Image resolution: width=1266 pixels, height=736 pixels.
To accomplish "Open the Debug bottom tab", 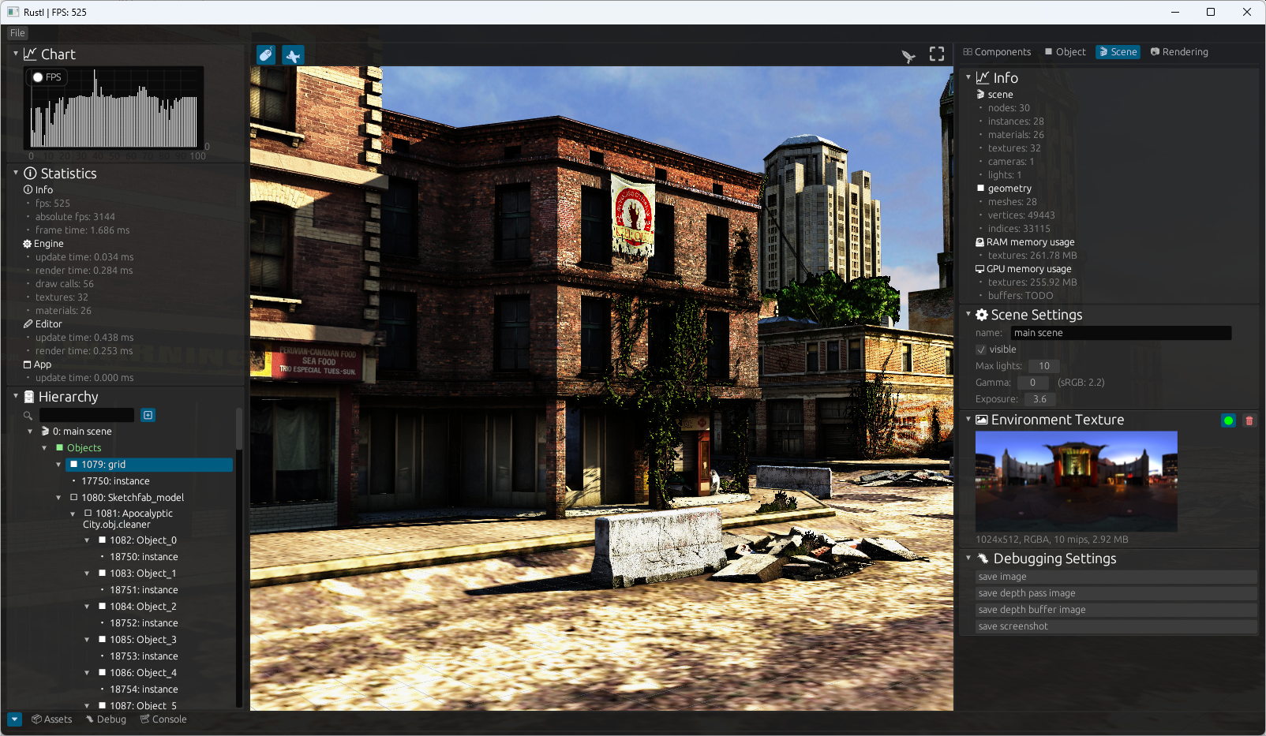I will pyautogui.click(x=106, y=719).
